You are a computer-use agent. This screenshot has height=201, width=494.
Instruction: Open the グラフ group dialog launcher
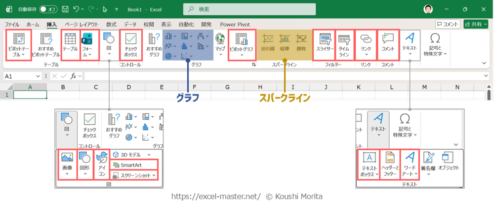(253, 65)
